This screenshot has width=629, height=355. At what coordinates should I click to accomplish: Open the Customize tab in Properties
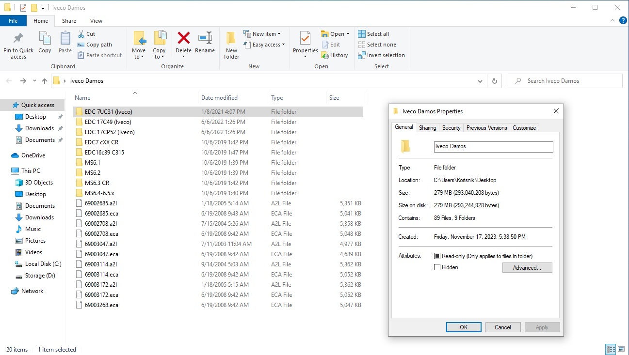524,128
